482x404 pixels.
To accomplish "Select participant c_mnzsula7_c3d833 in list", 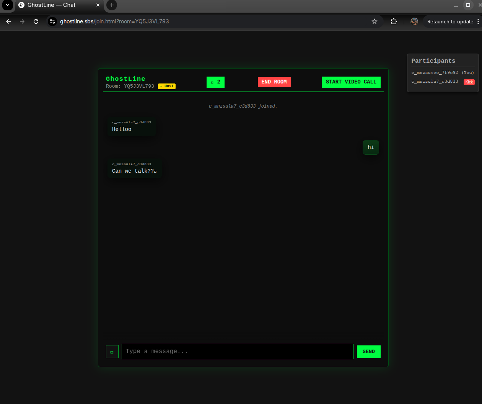I will [x=435, y=82].
